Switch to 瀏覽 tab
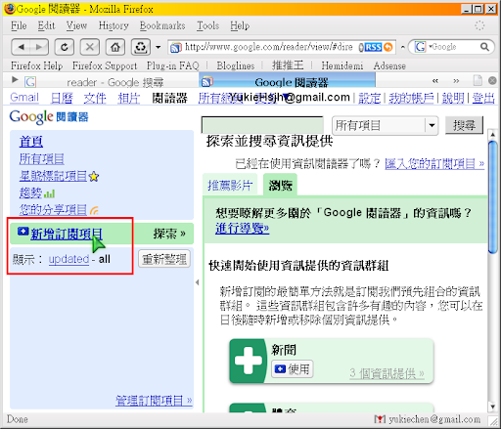This screenshot has width=501, height=429. coord(280,185)
